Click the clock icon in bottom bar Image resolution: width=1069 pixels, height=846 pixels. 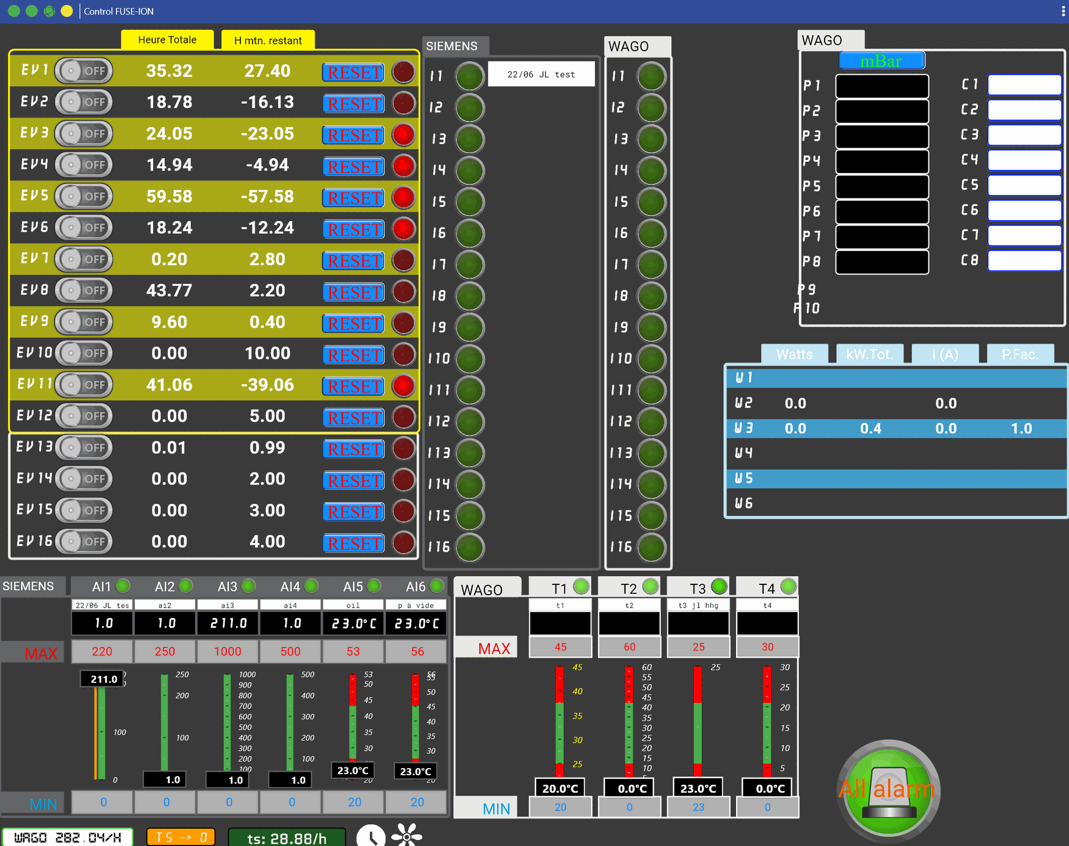tap(371, 837)
